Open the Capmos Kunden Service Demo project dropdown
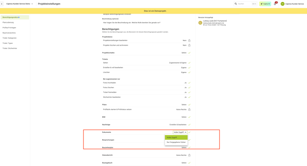The height and width of the screenshot is (166, 307). point(19,4)
